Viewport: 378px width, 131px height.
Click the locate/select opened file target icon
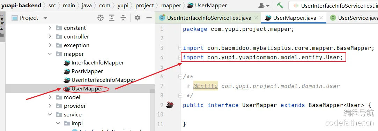pos(100,18)
